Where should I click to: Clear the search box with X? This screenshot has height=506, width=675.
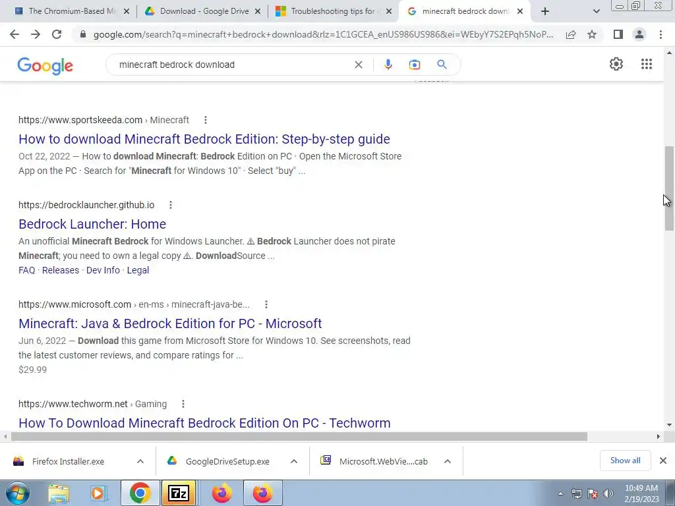click(358, 65)
